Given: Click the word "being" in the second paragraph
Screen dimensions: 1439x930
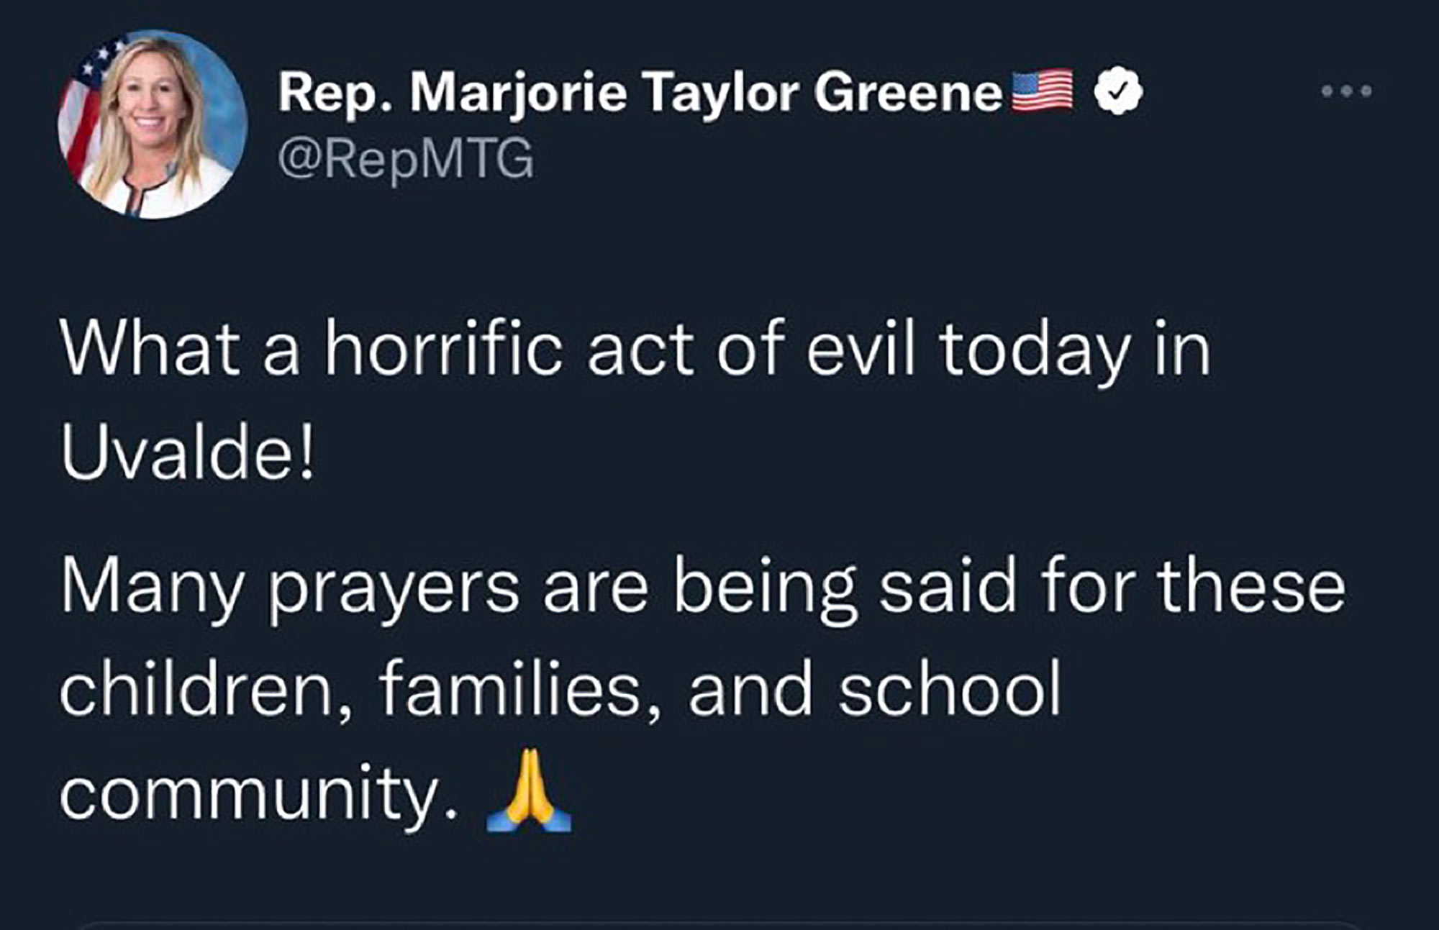Looking at the screenshot, I should (x=765, y=588).
